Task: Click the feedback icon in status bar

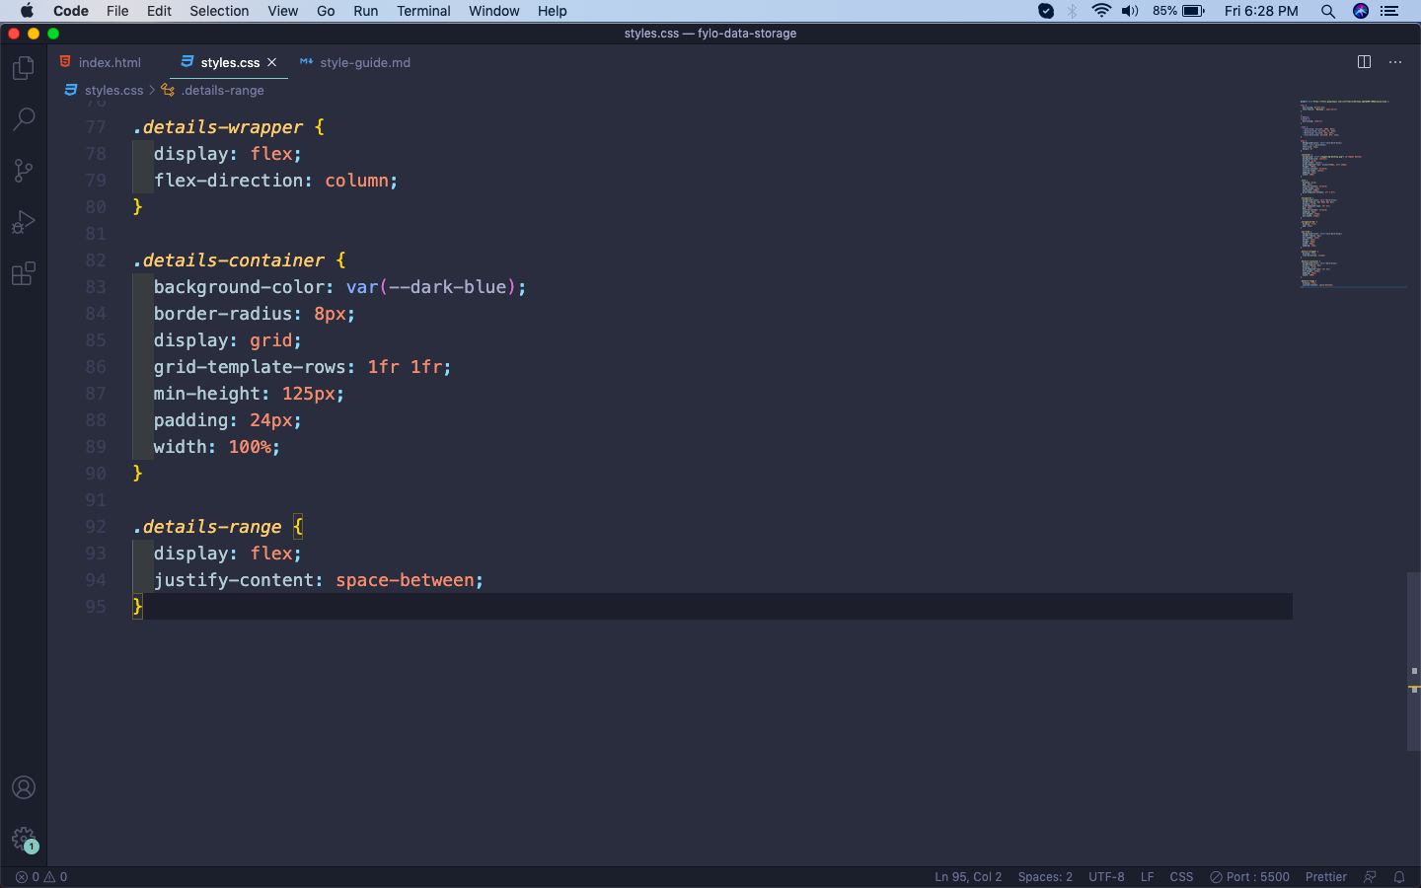Action: [x=1370, y=876]
